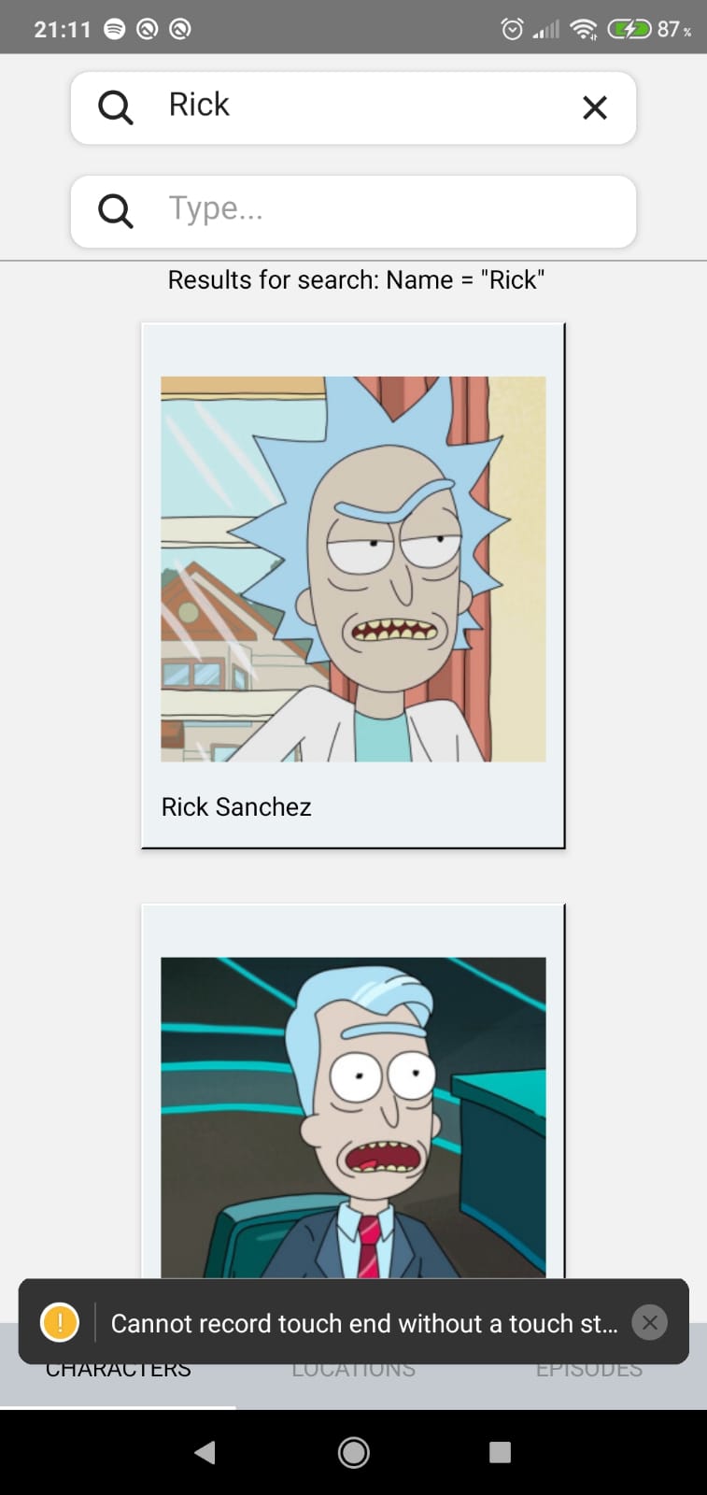Switch to the Characters tab

coord(118,1370)
